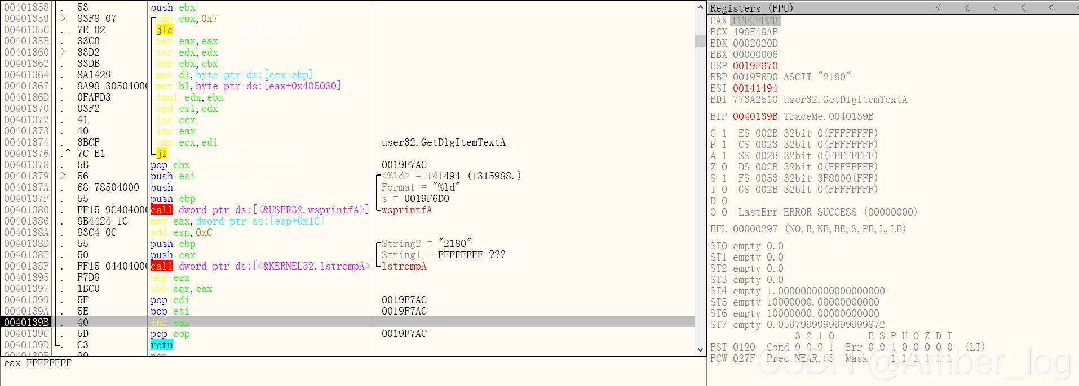Select the FCW 027F control word
The image size is (1079, 386).
pos(732,358)
